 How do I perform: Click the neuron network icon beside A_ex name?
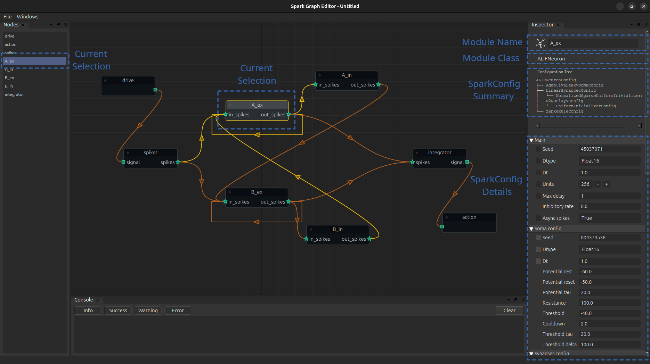click(541, 43)
